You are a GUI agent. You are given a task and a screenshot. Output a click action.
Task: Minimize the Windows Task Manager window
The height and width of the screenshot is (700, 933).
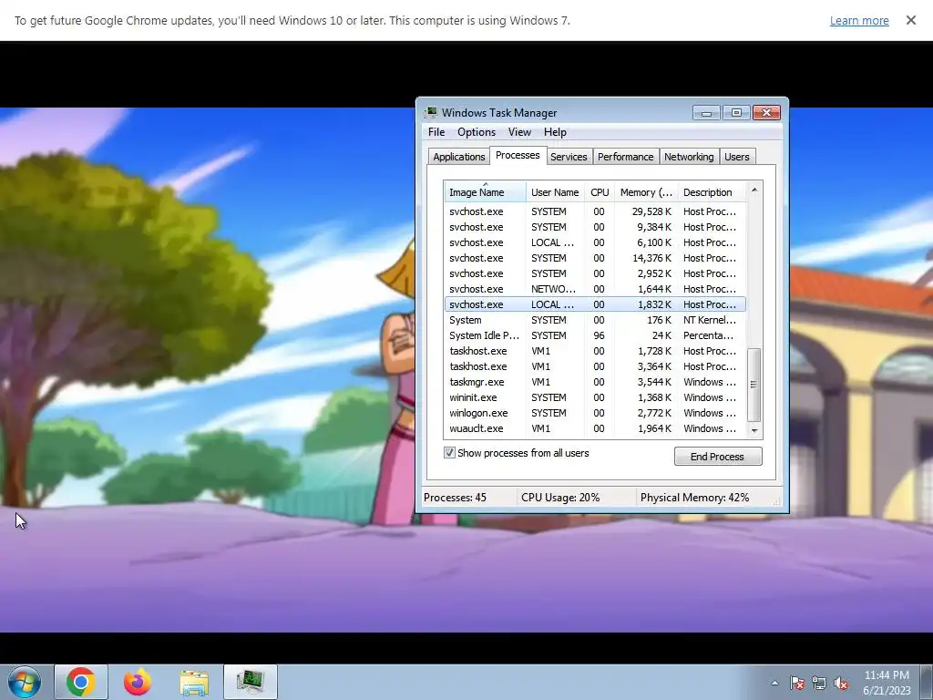(706, 112)
